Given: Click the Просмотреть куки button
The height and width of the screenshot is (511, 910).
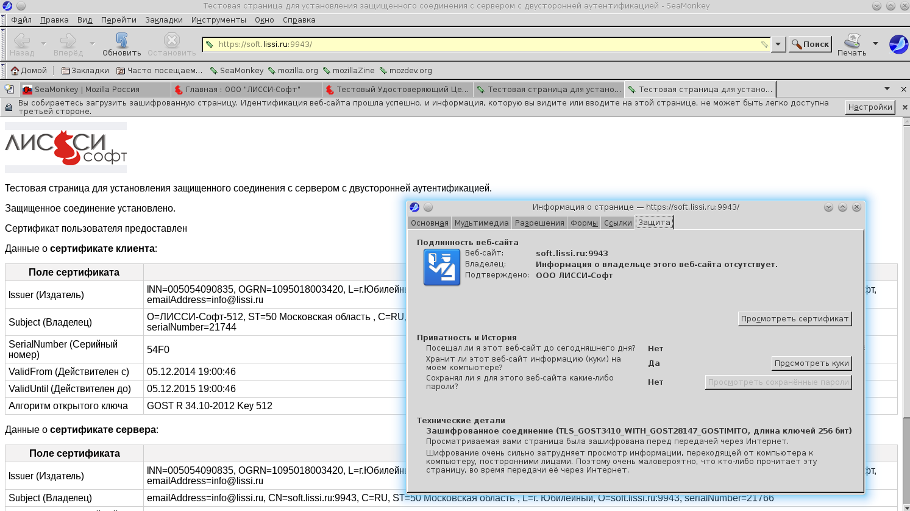Looking at the screenshot, I should pos(811,363).
